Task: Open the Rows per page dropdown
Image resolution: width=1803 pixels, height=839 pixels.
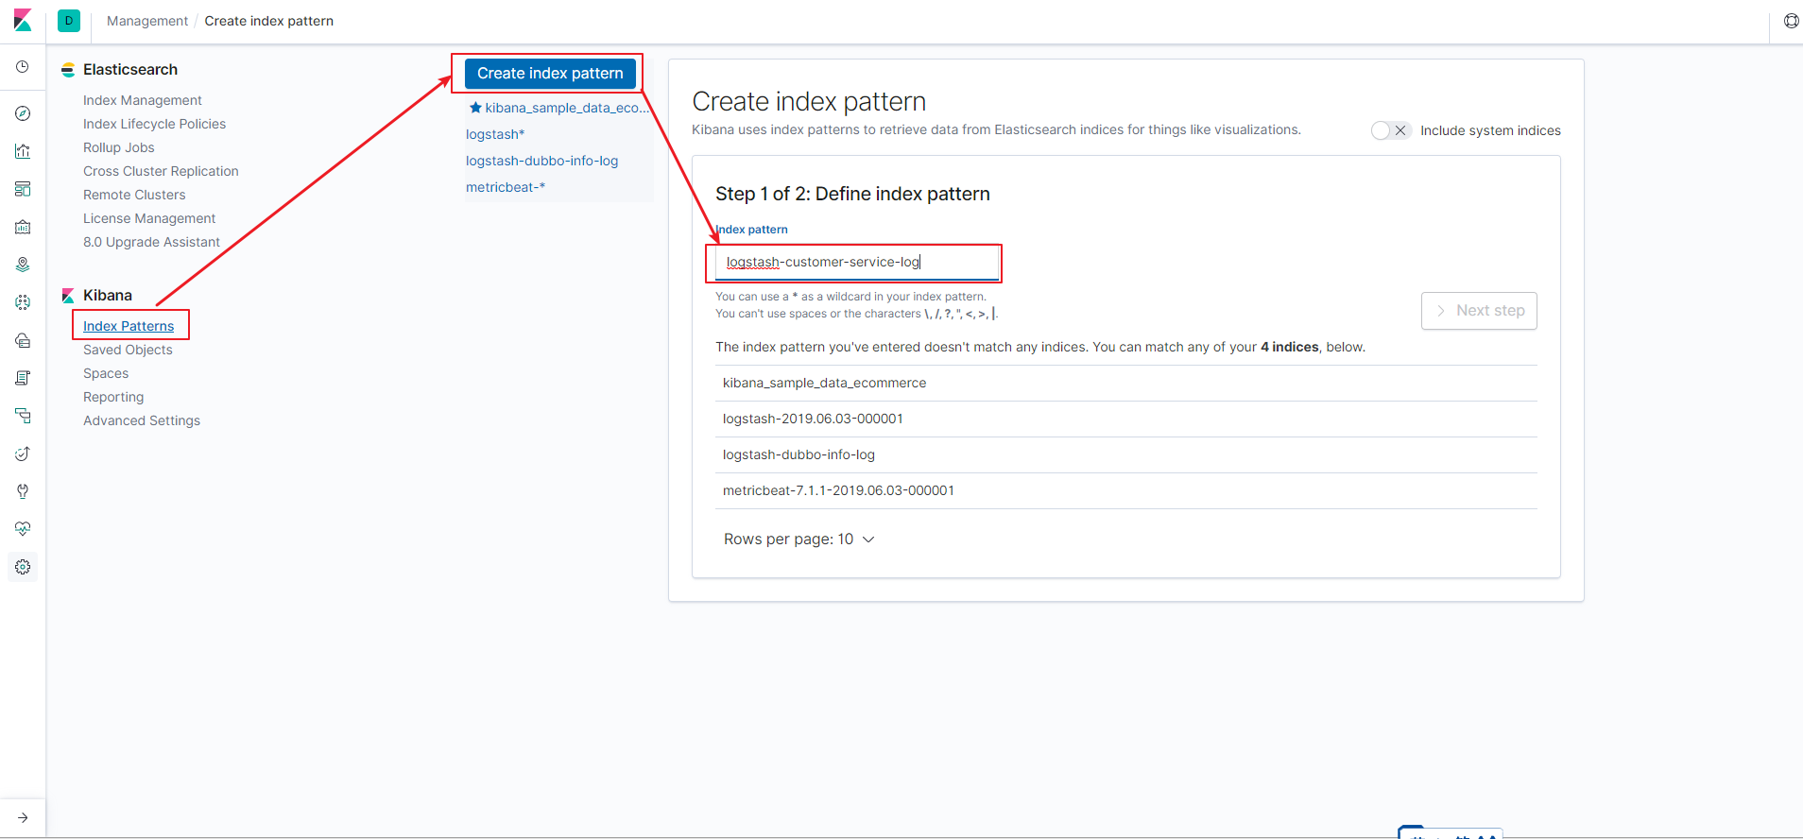Action: [x=798, y=539]
